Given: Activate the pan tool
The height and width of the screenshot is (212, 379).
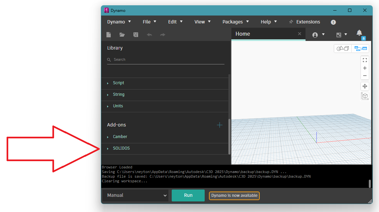Looking at the screenshot, I should point(365,86).
